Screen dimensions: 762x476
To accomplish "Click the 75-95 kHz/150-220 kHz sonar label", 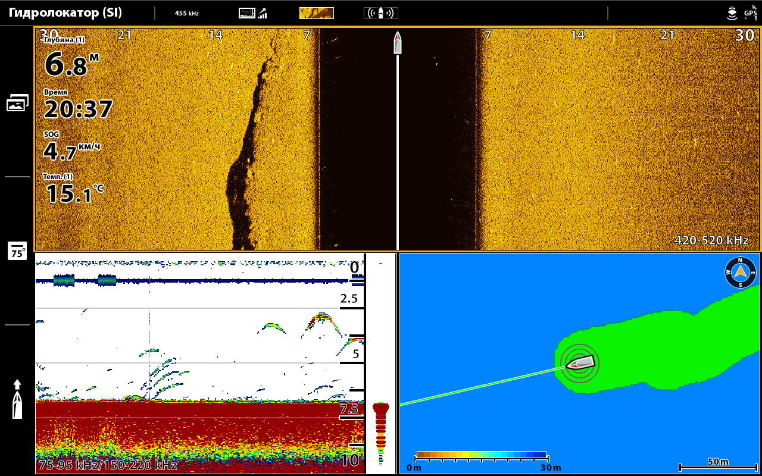I will click(x=108, y=465).
